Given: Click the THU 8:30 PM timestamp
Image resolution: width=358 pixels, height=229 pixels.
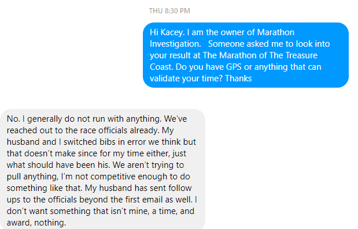Looking at the screenshot, I should click(x=169, y=11).
